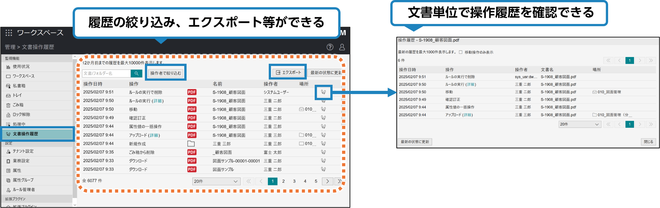Click first page arrow beside the 6 件 count

click(x=608, y=61)
